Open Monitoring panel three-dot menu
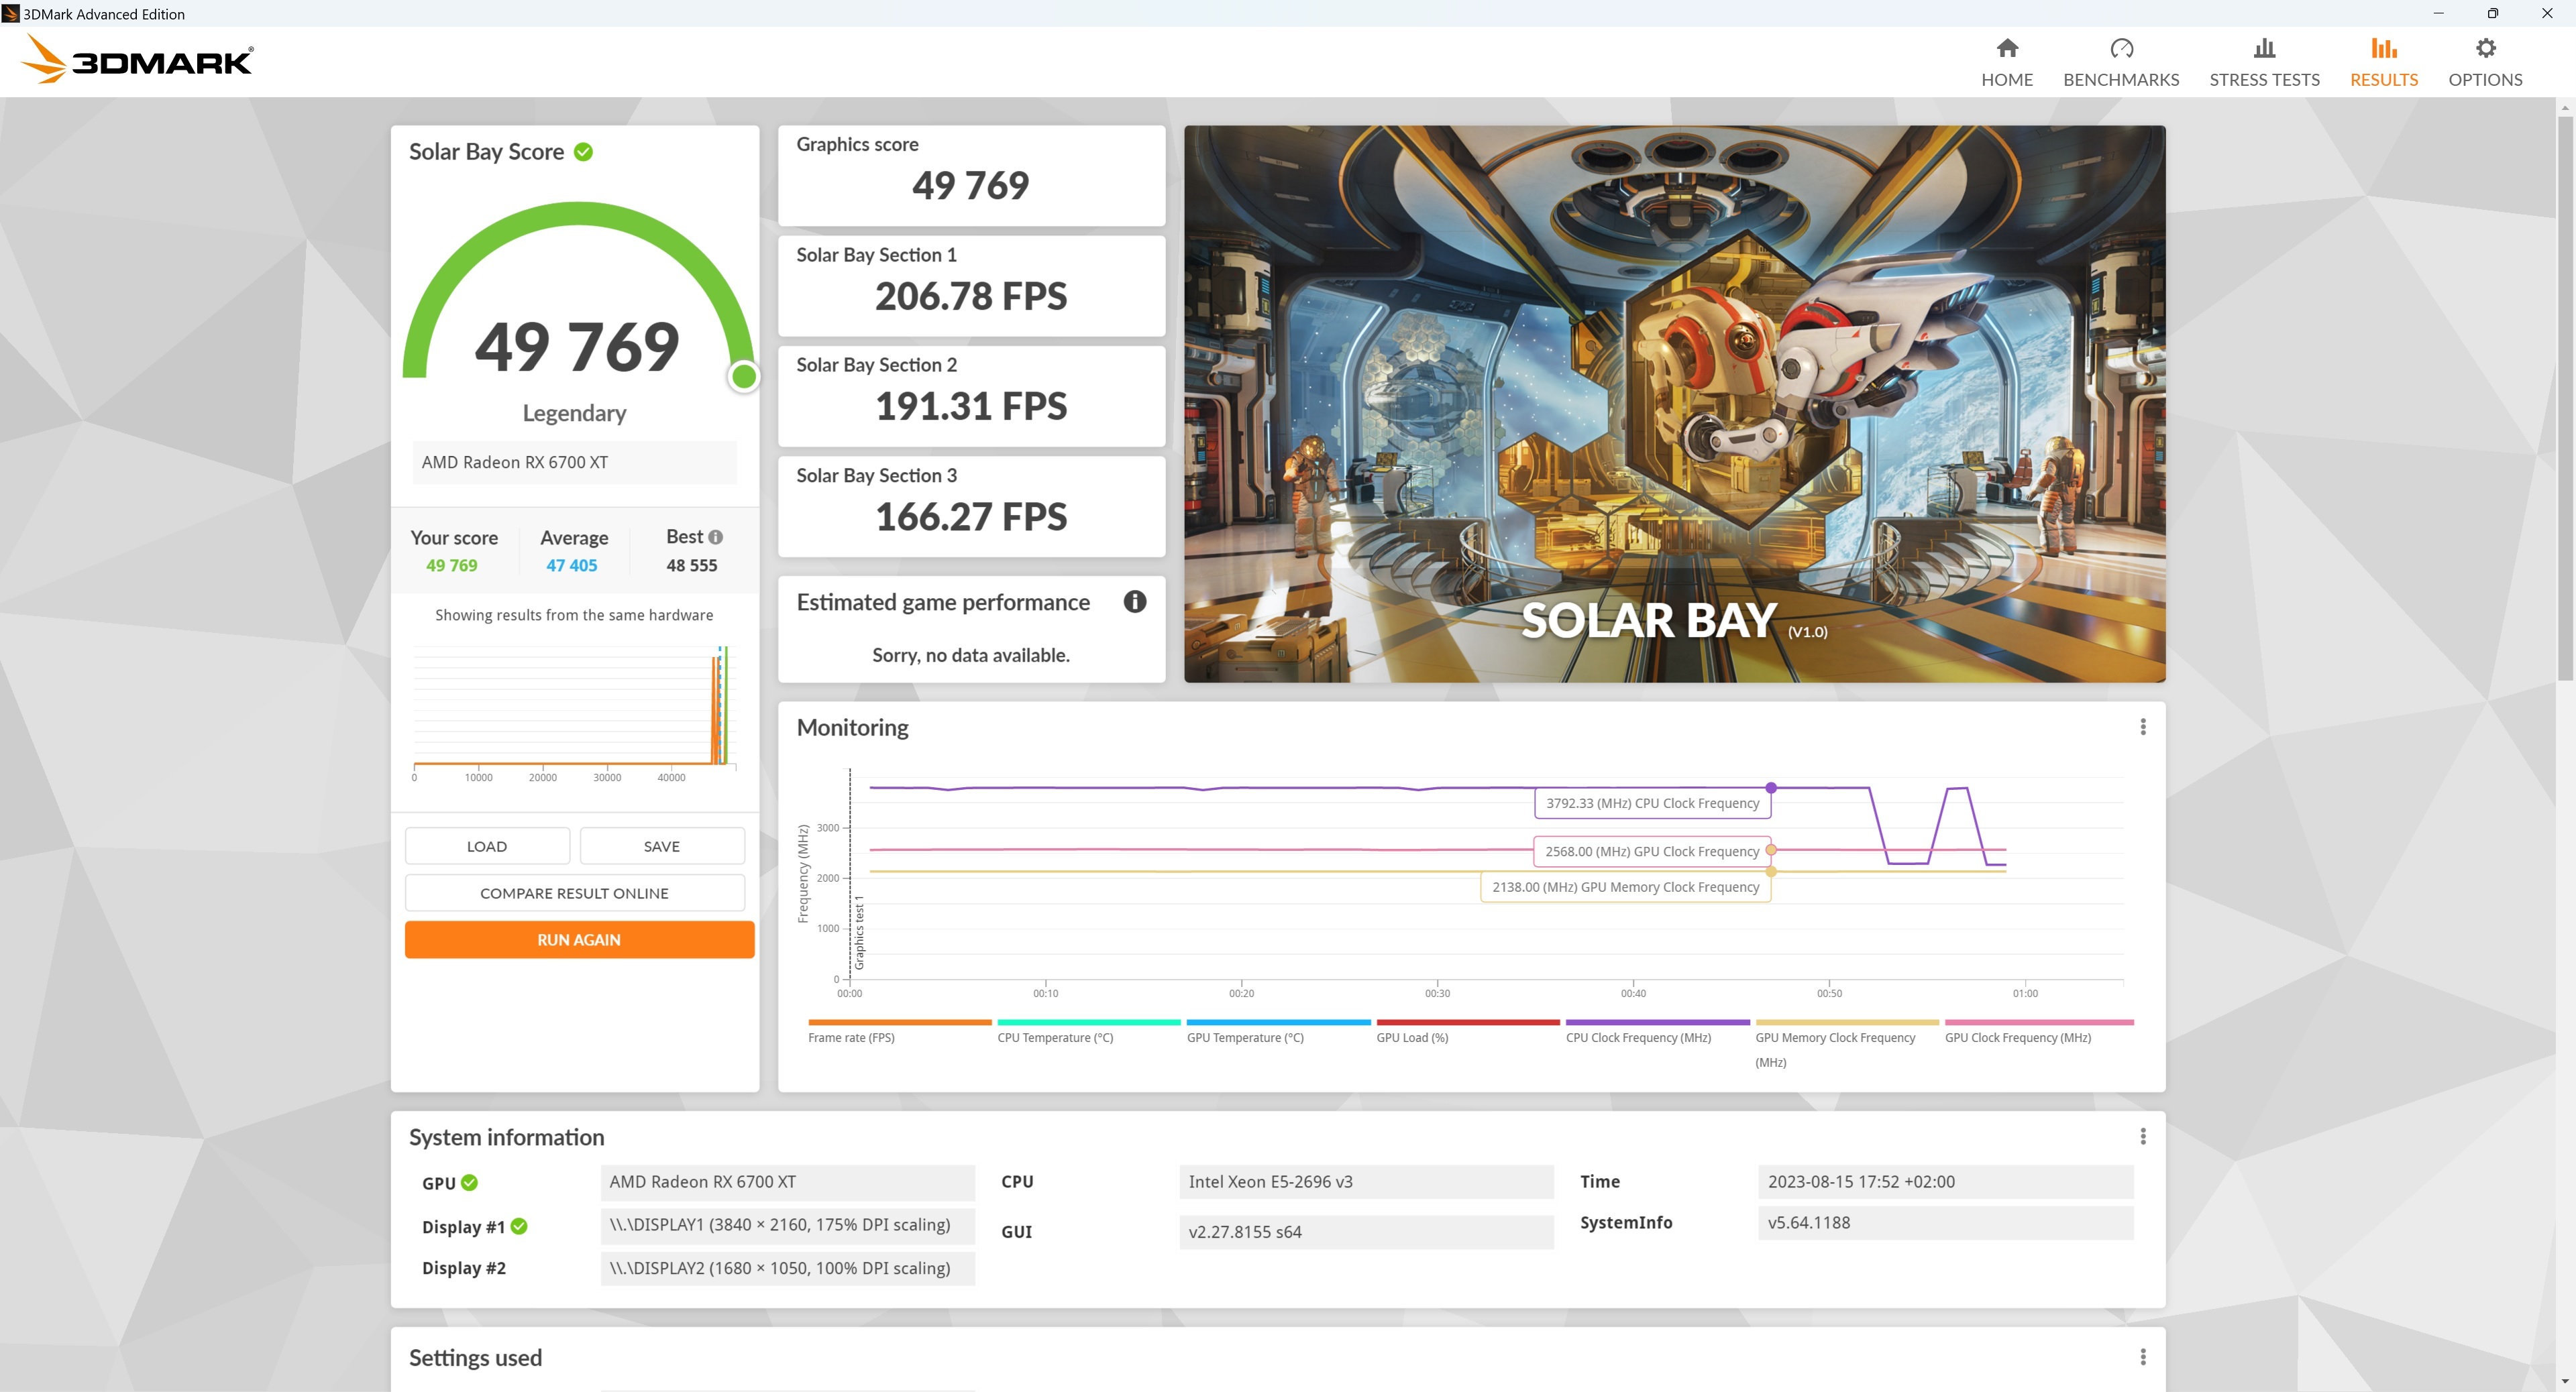Screen dimensions: 2576x1392 [x=2142, y=728]
